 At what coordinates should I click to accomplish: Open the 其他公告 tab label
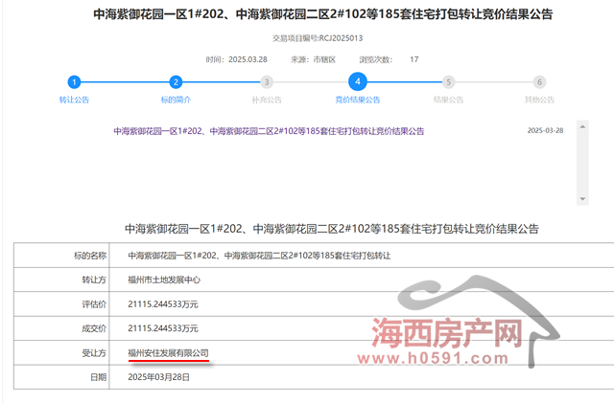click(x=539, y=100)
